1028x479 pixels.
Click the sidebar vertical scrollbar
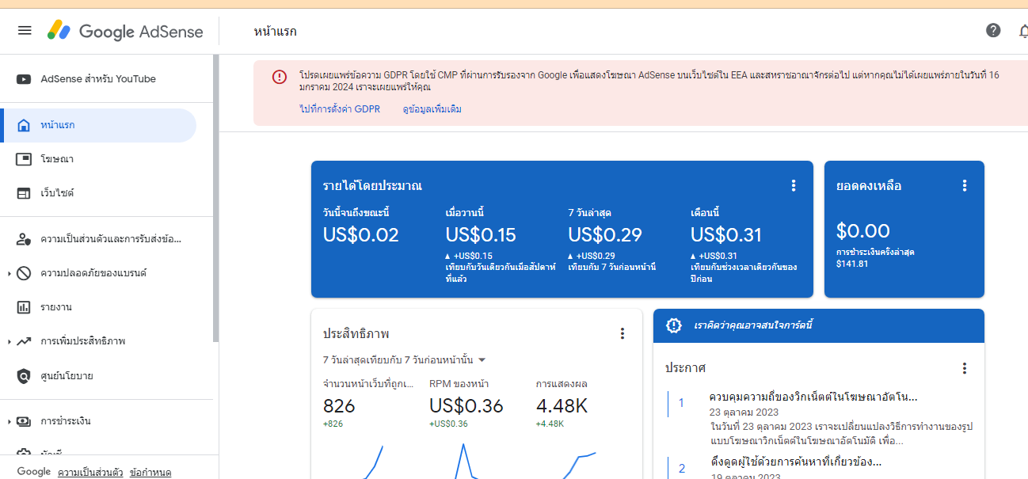click(x=215, y=198)
